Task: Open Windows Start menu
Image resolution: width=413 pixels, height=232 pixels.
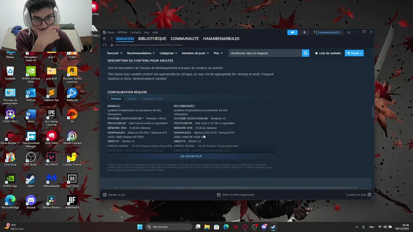Action: pos(140,227)
